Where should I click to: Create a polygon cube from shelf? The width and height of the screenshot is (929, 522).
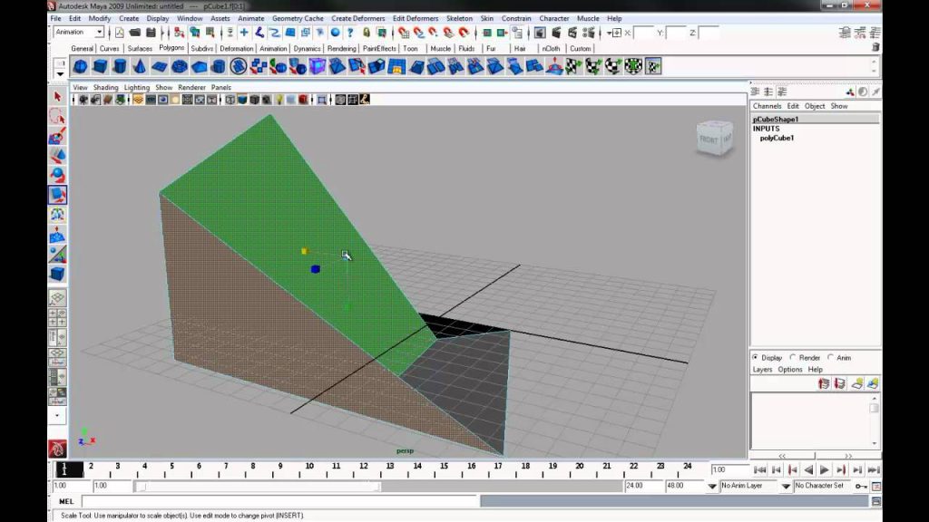point(100,66)
